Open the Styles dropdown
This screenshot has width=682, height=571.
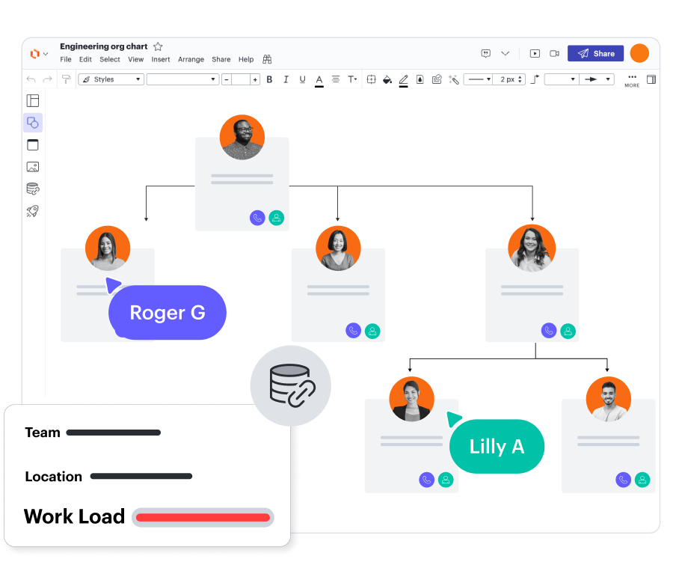click(x=111, y=79)
